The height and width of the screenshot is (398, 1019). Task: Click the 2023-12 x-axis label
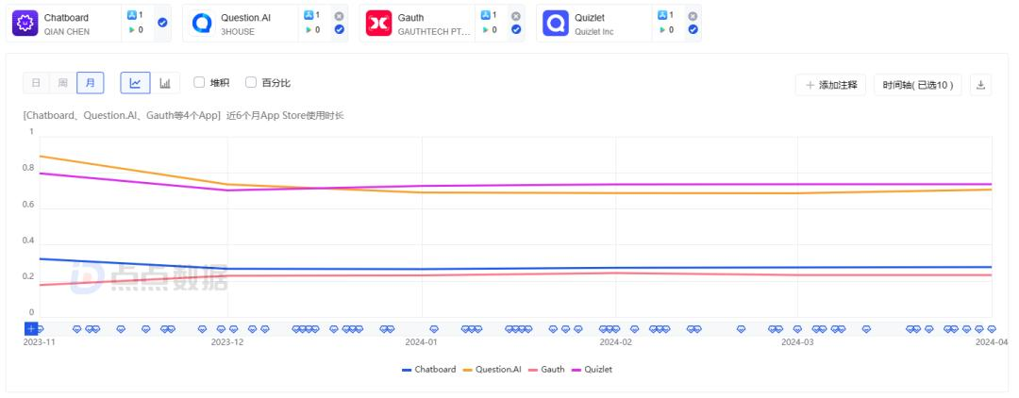tap(227, 341)
